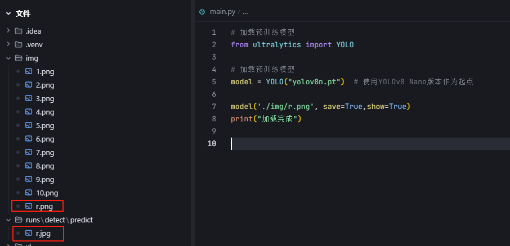Image resolution: width=510 pixels, height=246 pixels.
Task: Open r.png in the file tree
Action: (x=44, y=206)
